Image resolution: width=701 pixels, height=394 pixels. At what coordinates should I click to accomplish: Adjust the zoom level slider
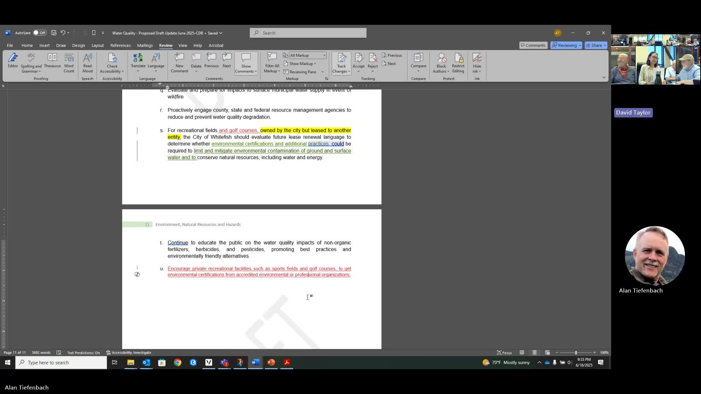pos(576,352)
